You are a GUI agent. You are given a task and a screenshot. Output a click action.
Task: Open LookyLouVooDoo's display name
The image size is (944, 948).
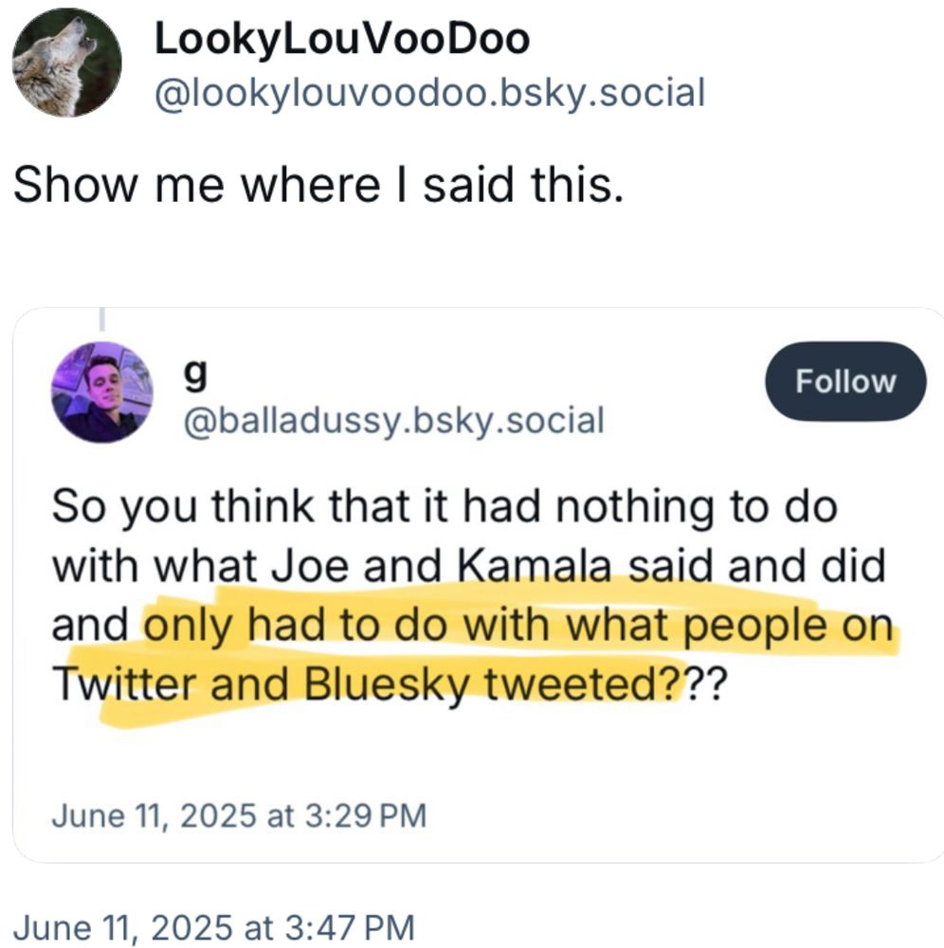click(x=341, y=40)
